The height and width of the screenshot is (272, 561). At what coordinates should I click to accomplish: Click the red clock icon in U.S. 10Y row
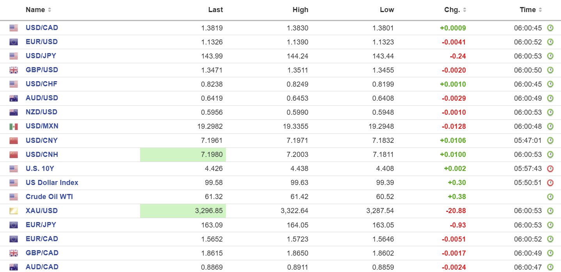point(550,169)
